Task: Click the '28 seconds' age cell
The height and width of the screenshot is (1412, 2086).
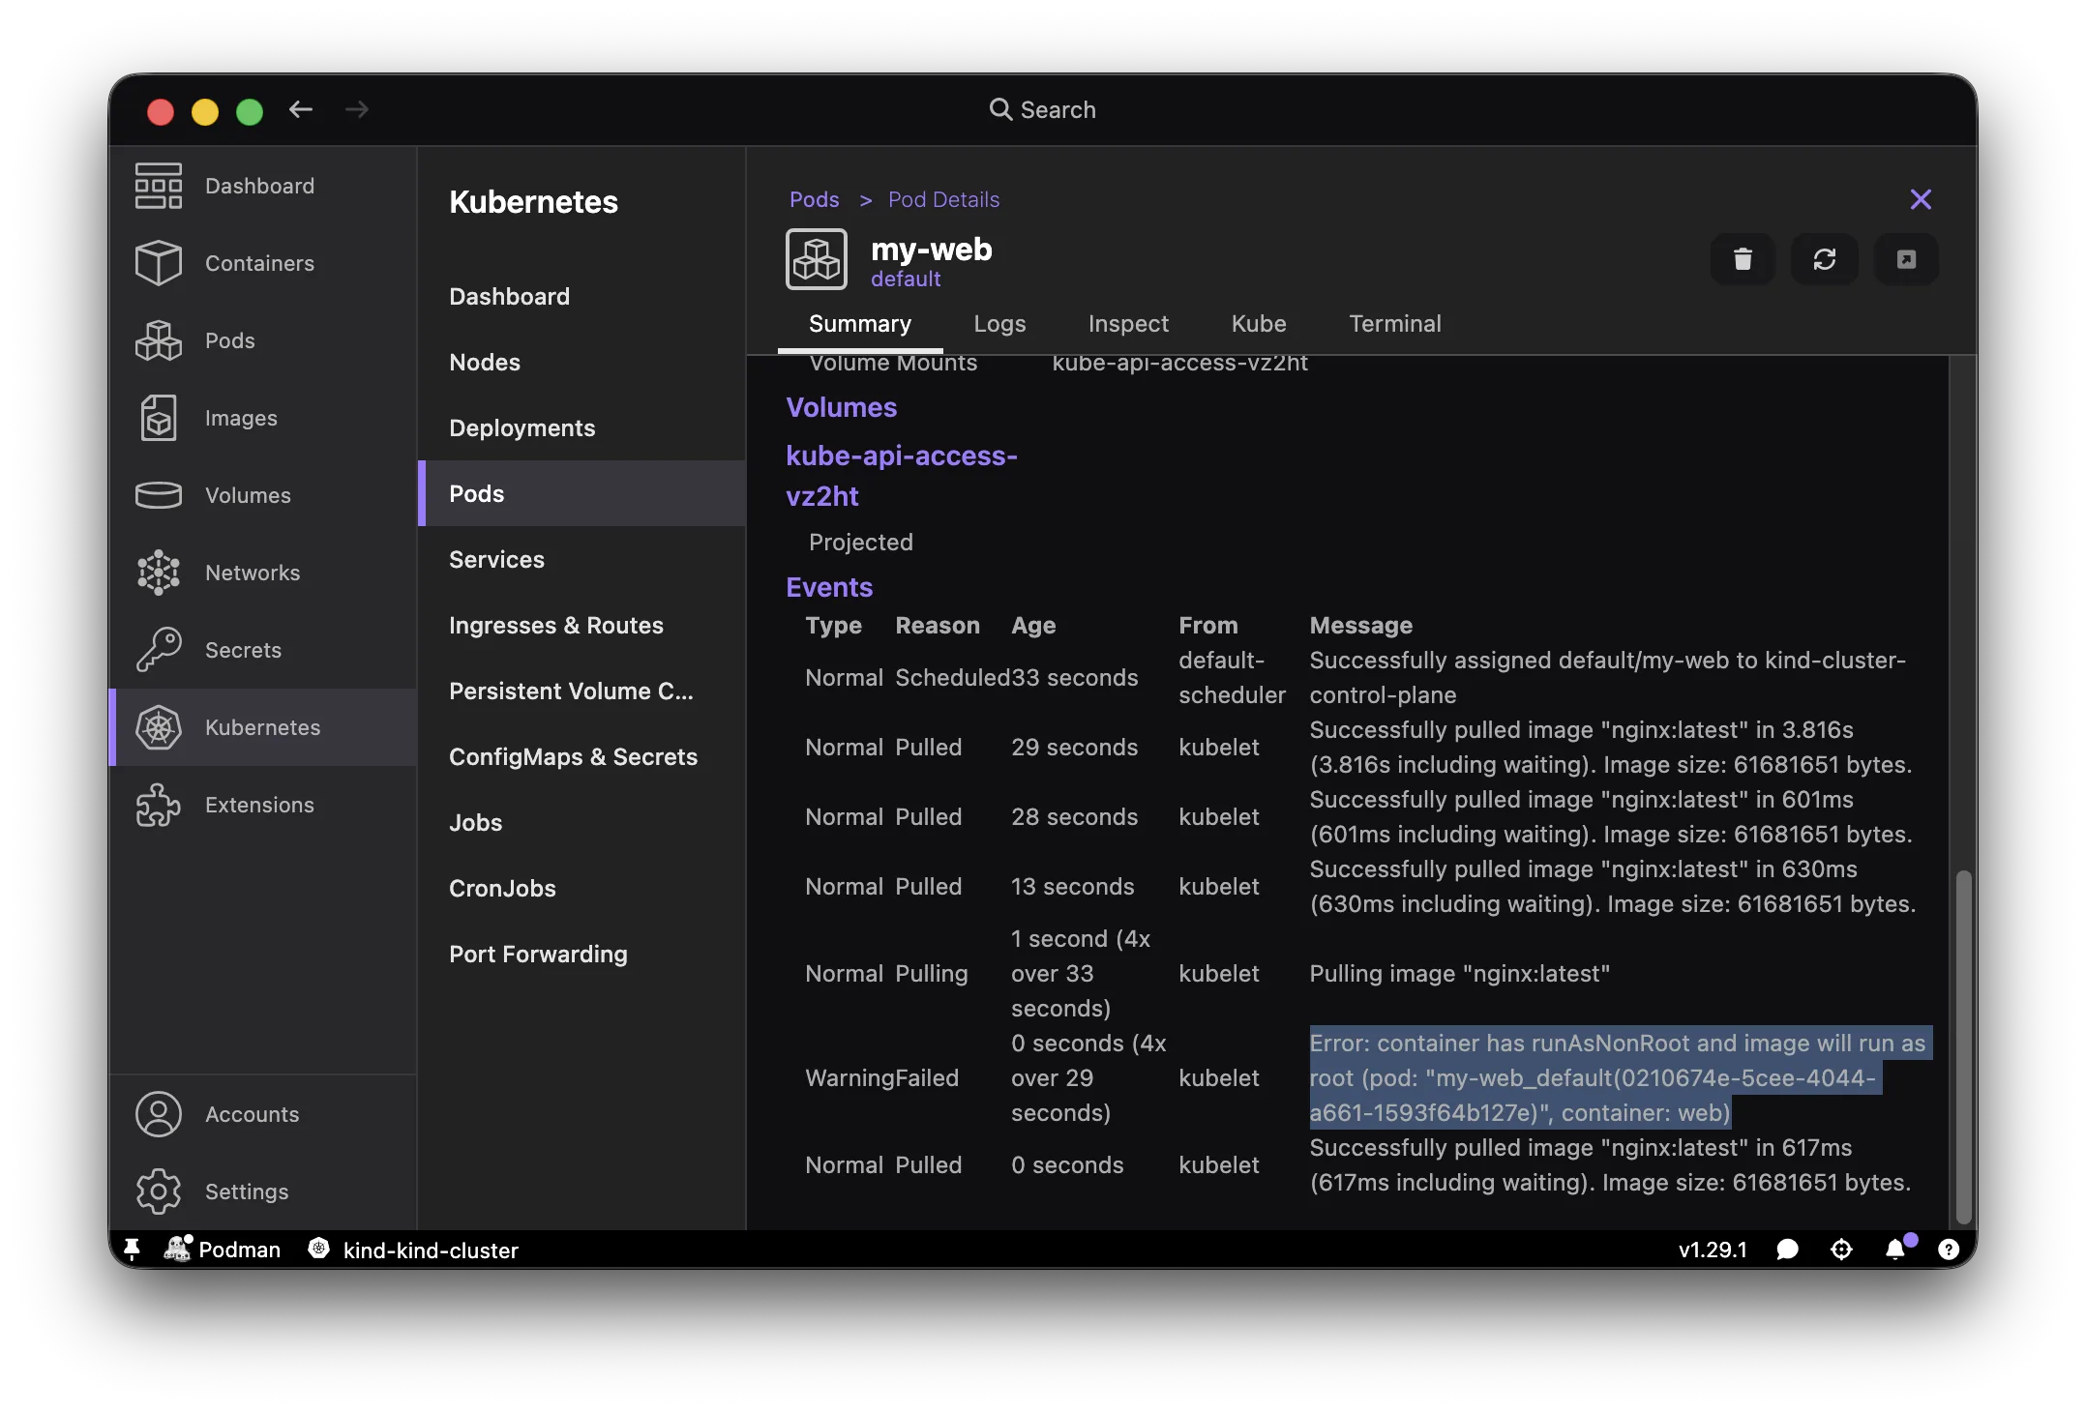Action: tap(1075, 817)
